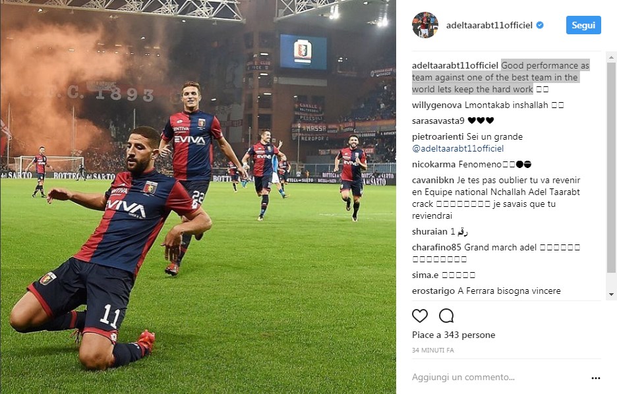Open sarasavasta9's profile
This screenshot has height=394, width=617.
coord(438,121)
